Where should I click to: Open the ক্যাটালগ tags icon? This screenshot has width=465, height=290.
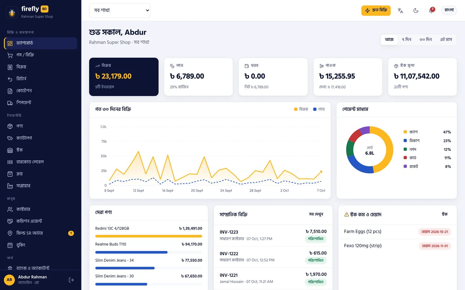pos(10,138)
